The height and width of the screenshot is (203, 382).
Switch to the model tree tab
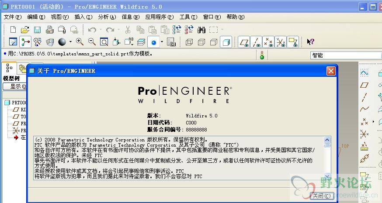(x=9, y=68)
